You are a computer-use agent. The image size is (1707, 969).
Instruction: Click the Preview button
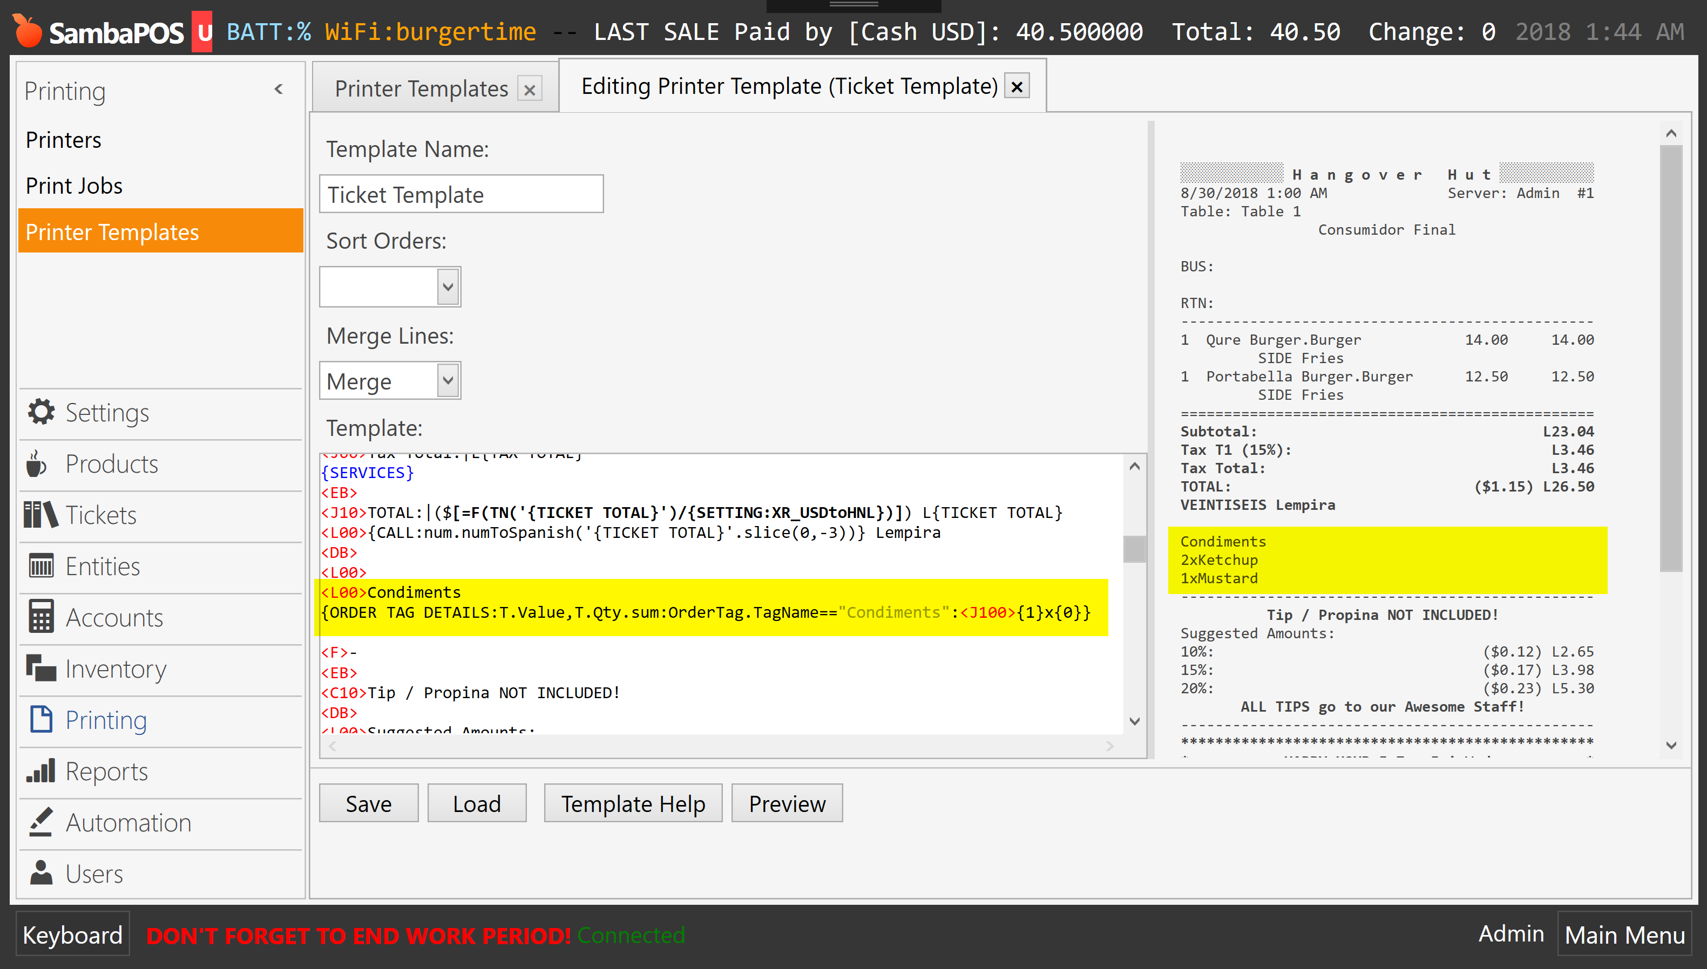tap(787, 803)
